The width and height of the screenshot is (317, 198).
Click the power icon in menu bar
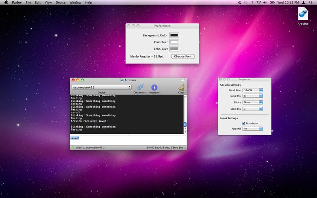240,2
